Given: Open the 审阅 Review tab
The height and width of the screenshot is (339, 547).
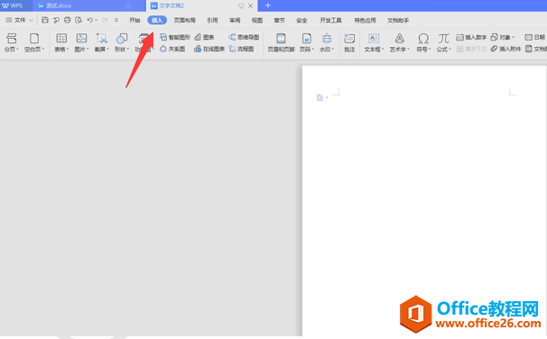Looking at the screenshot, I should click(x=235, y=20).
